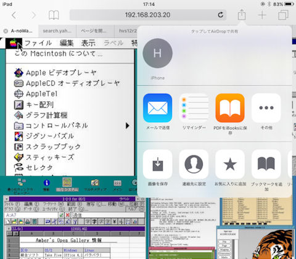Select the 'Office 4.2' cell

click(x=73, y=255)
